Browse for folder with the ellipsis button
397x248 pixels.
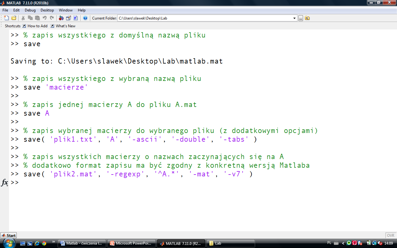301,18
